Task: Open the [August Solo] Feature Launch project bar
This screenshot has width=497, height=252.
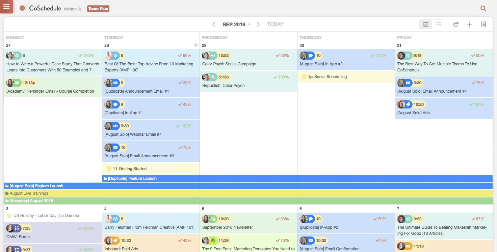Action: click(x=248, y=186)
